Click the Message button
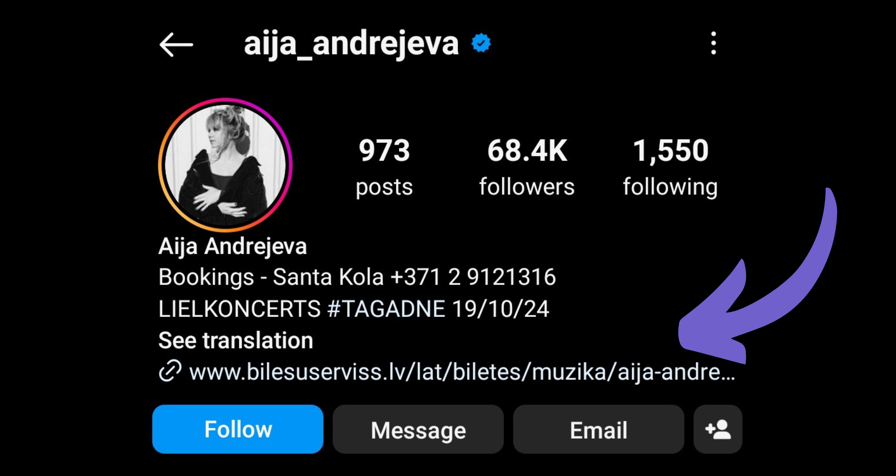 click(x=418, y=429)
